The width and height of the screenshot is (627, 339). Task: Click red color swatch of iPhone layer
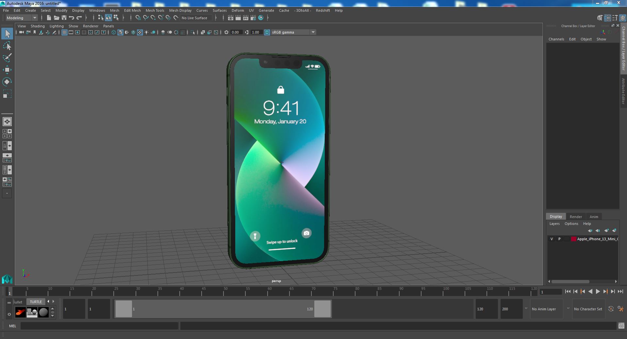pyautogui.click(x=573, y=239)
